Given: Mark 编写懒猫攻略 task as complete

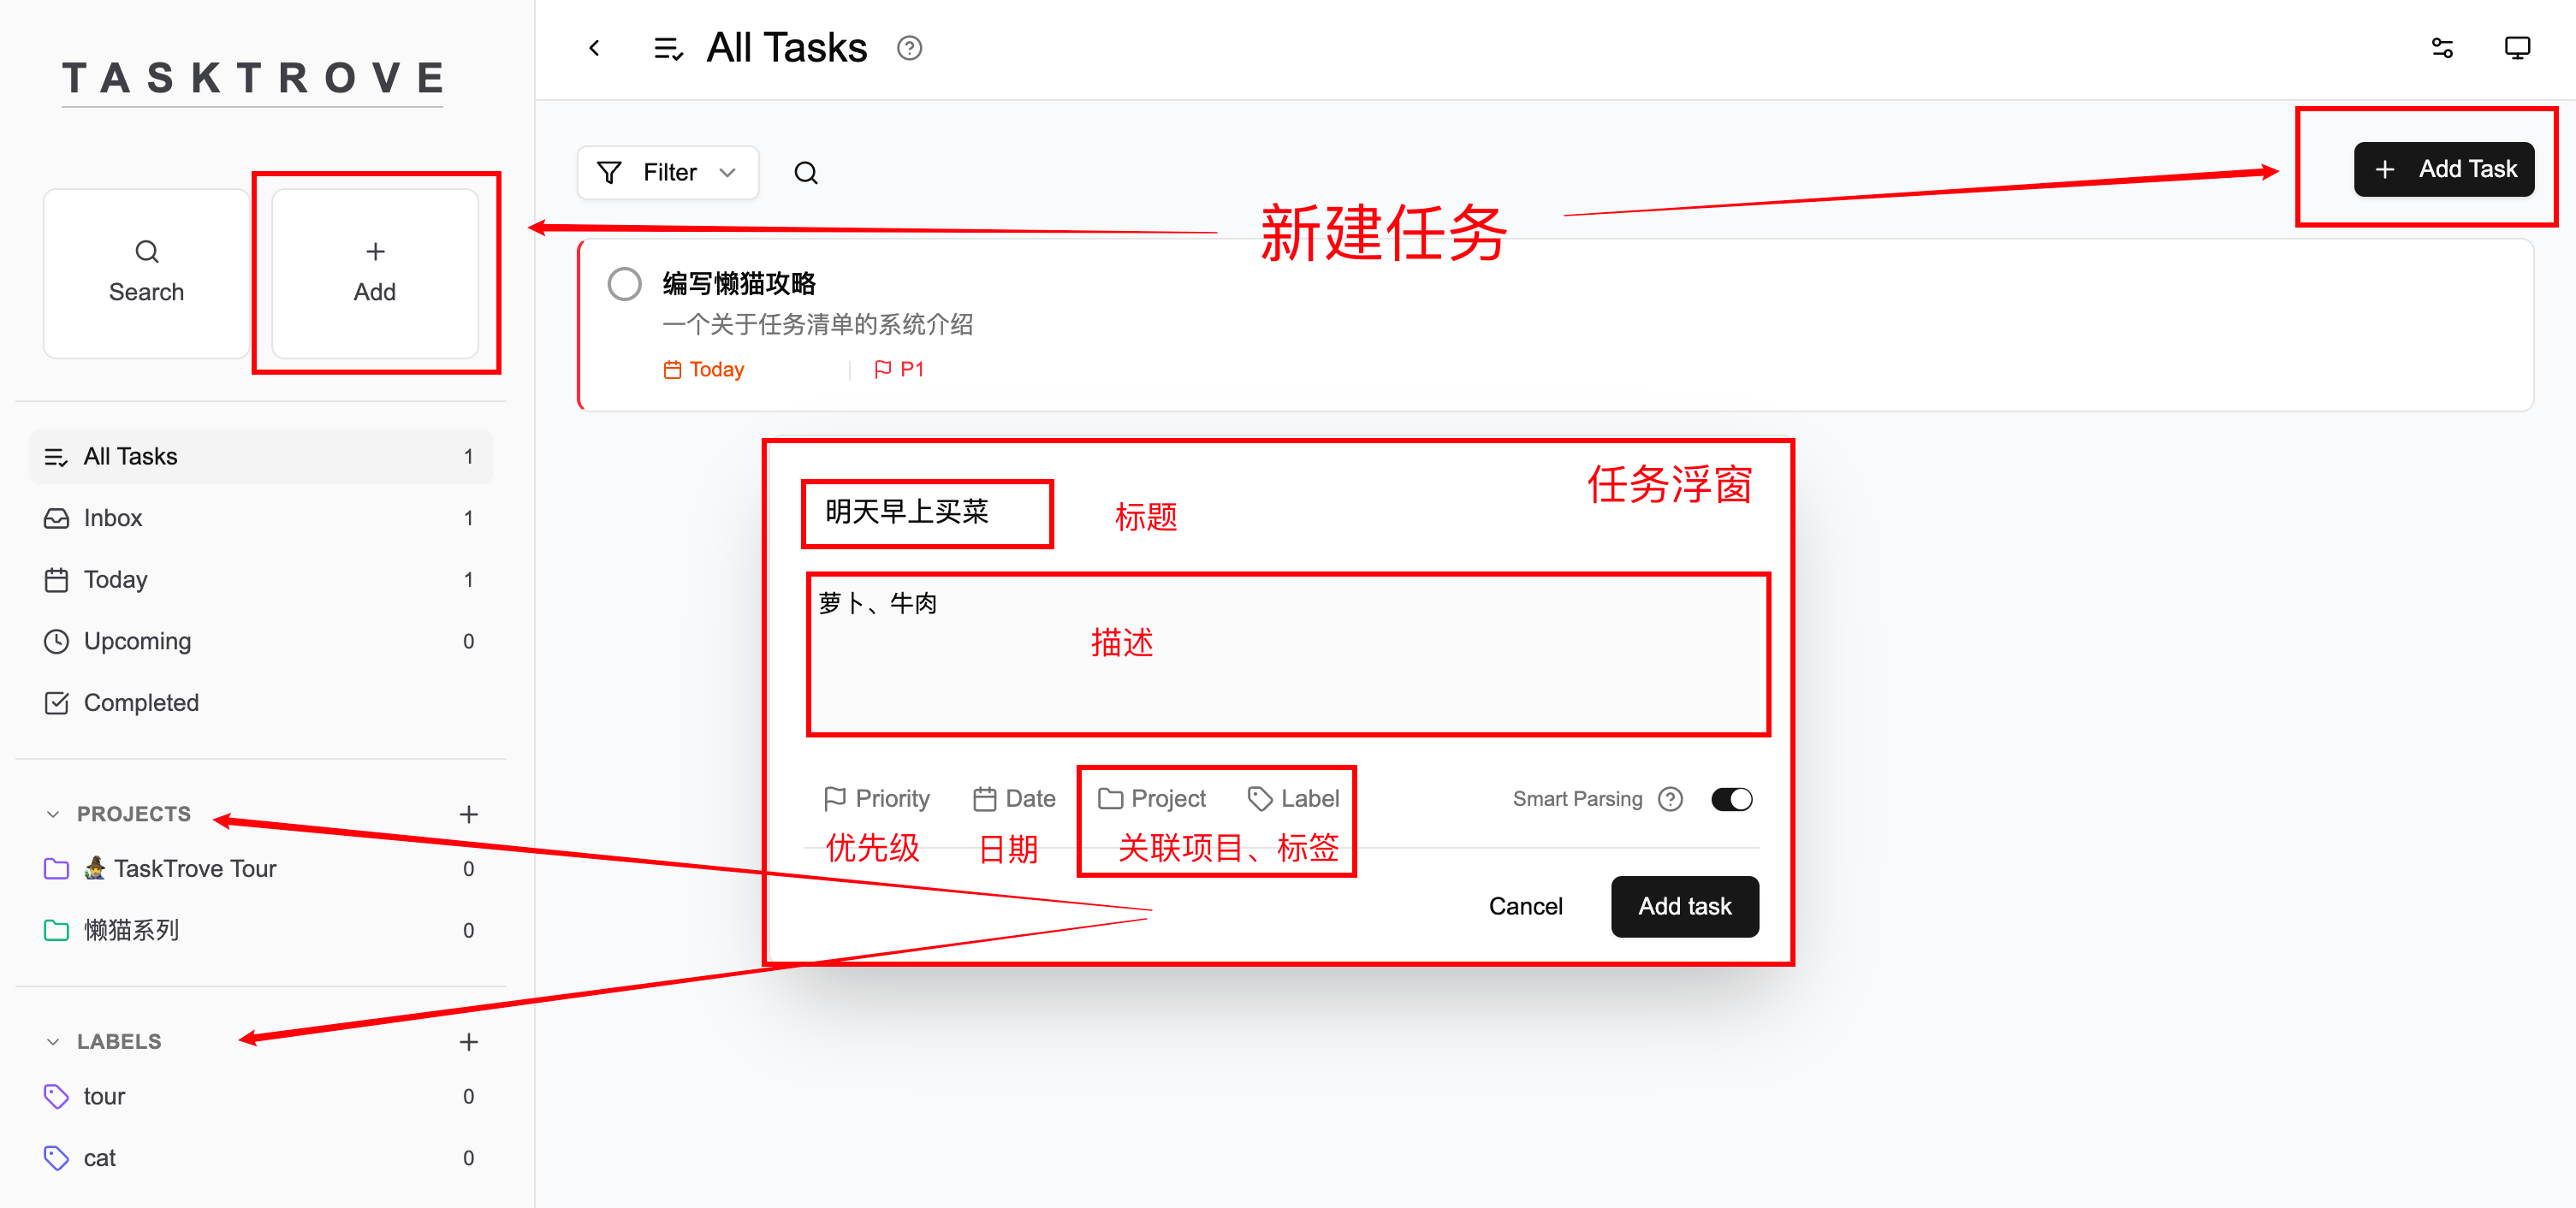Looking at the screenshot, I should click(625, 284).
